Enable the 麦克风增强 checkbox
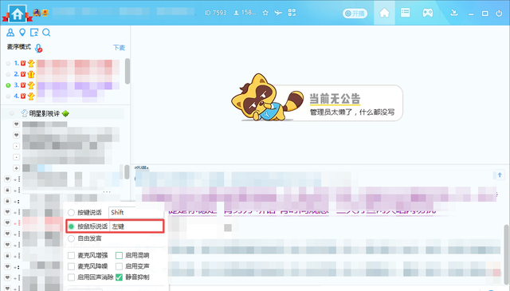Image resolution: width=510 pixels, height=291 pixels. 71,255
